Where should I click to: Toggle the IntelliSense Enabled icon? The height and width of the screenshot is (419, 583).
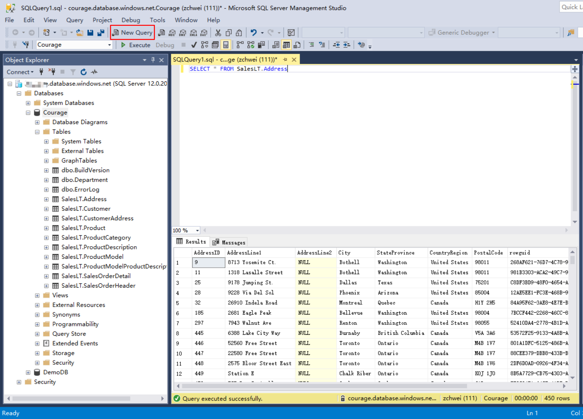point(226,45)
